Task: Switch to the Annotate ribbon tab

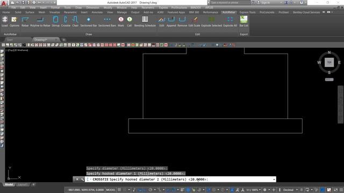Action: tap(97, 12)
